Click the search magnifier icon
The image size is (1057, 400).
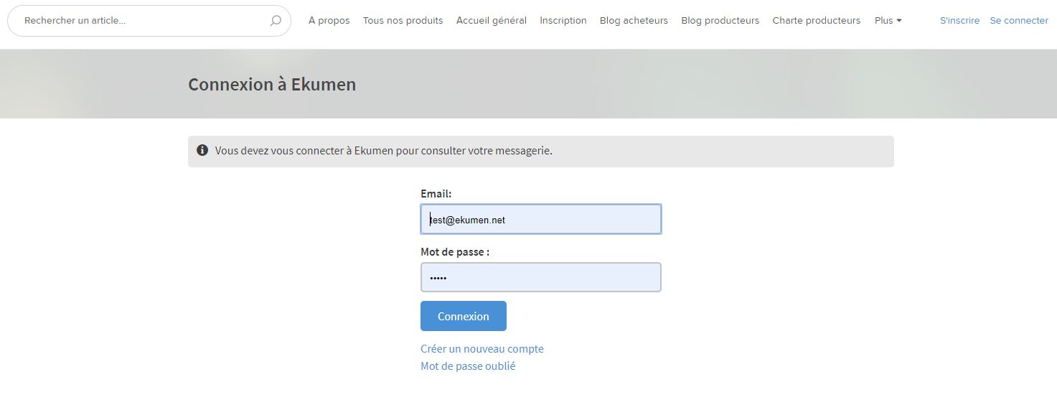coord(276,21)
